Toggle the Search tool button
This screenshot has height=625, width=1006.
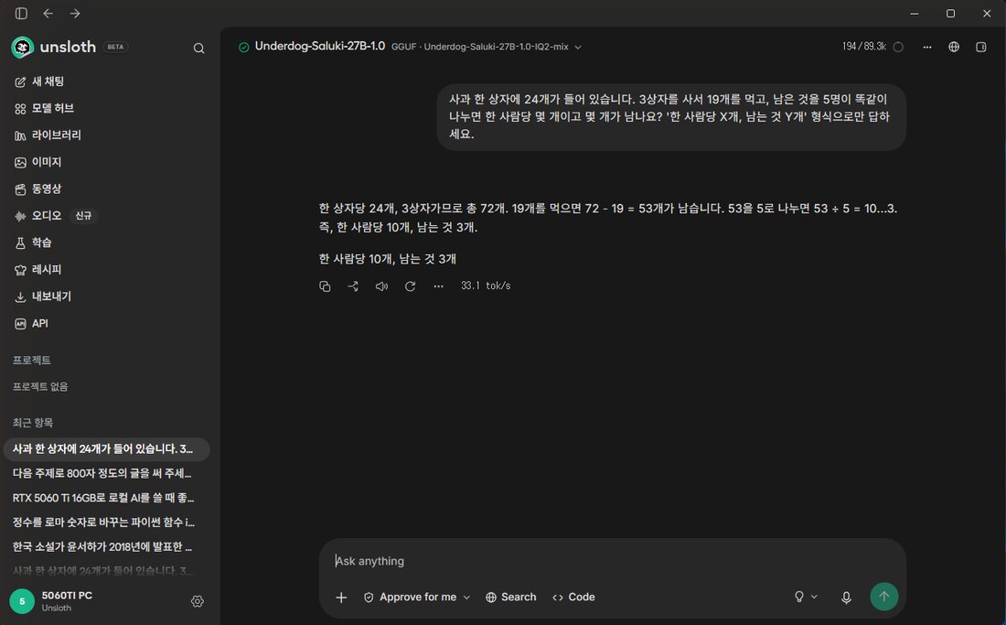coord(510,598)
